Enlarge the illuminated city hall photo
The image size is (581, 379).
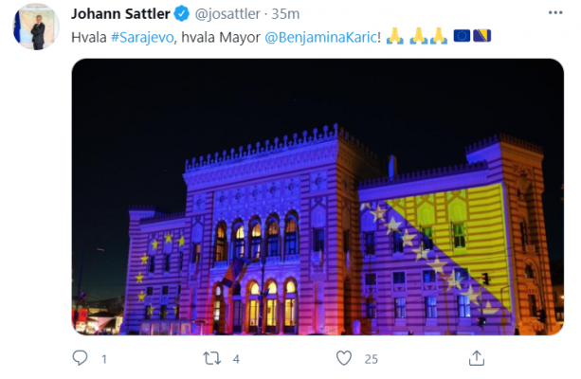(318, 197)
